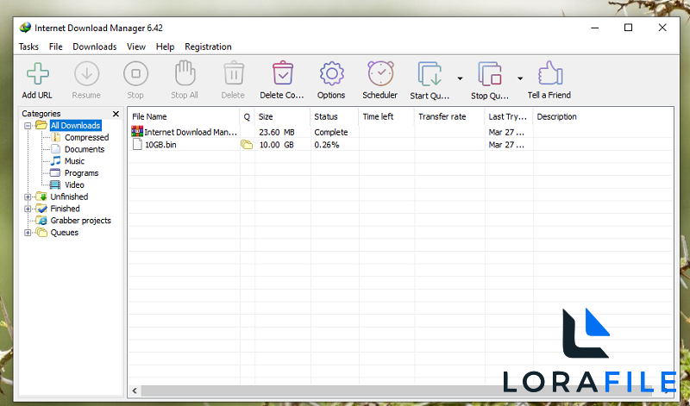Expand the Unfinished tree node
This screenshot has width=690, height=406.
pyautogui.click(x=28, y=197)
